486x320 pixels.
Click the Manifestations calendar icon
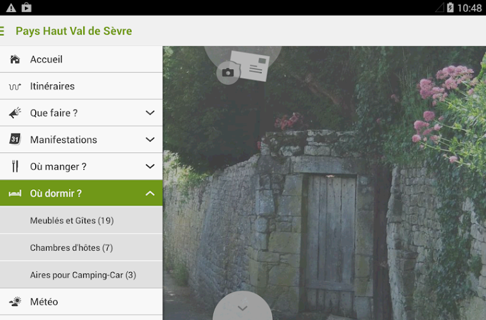pos(15,139)
